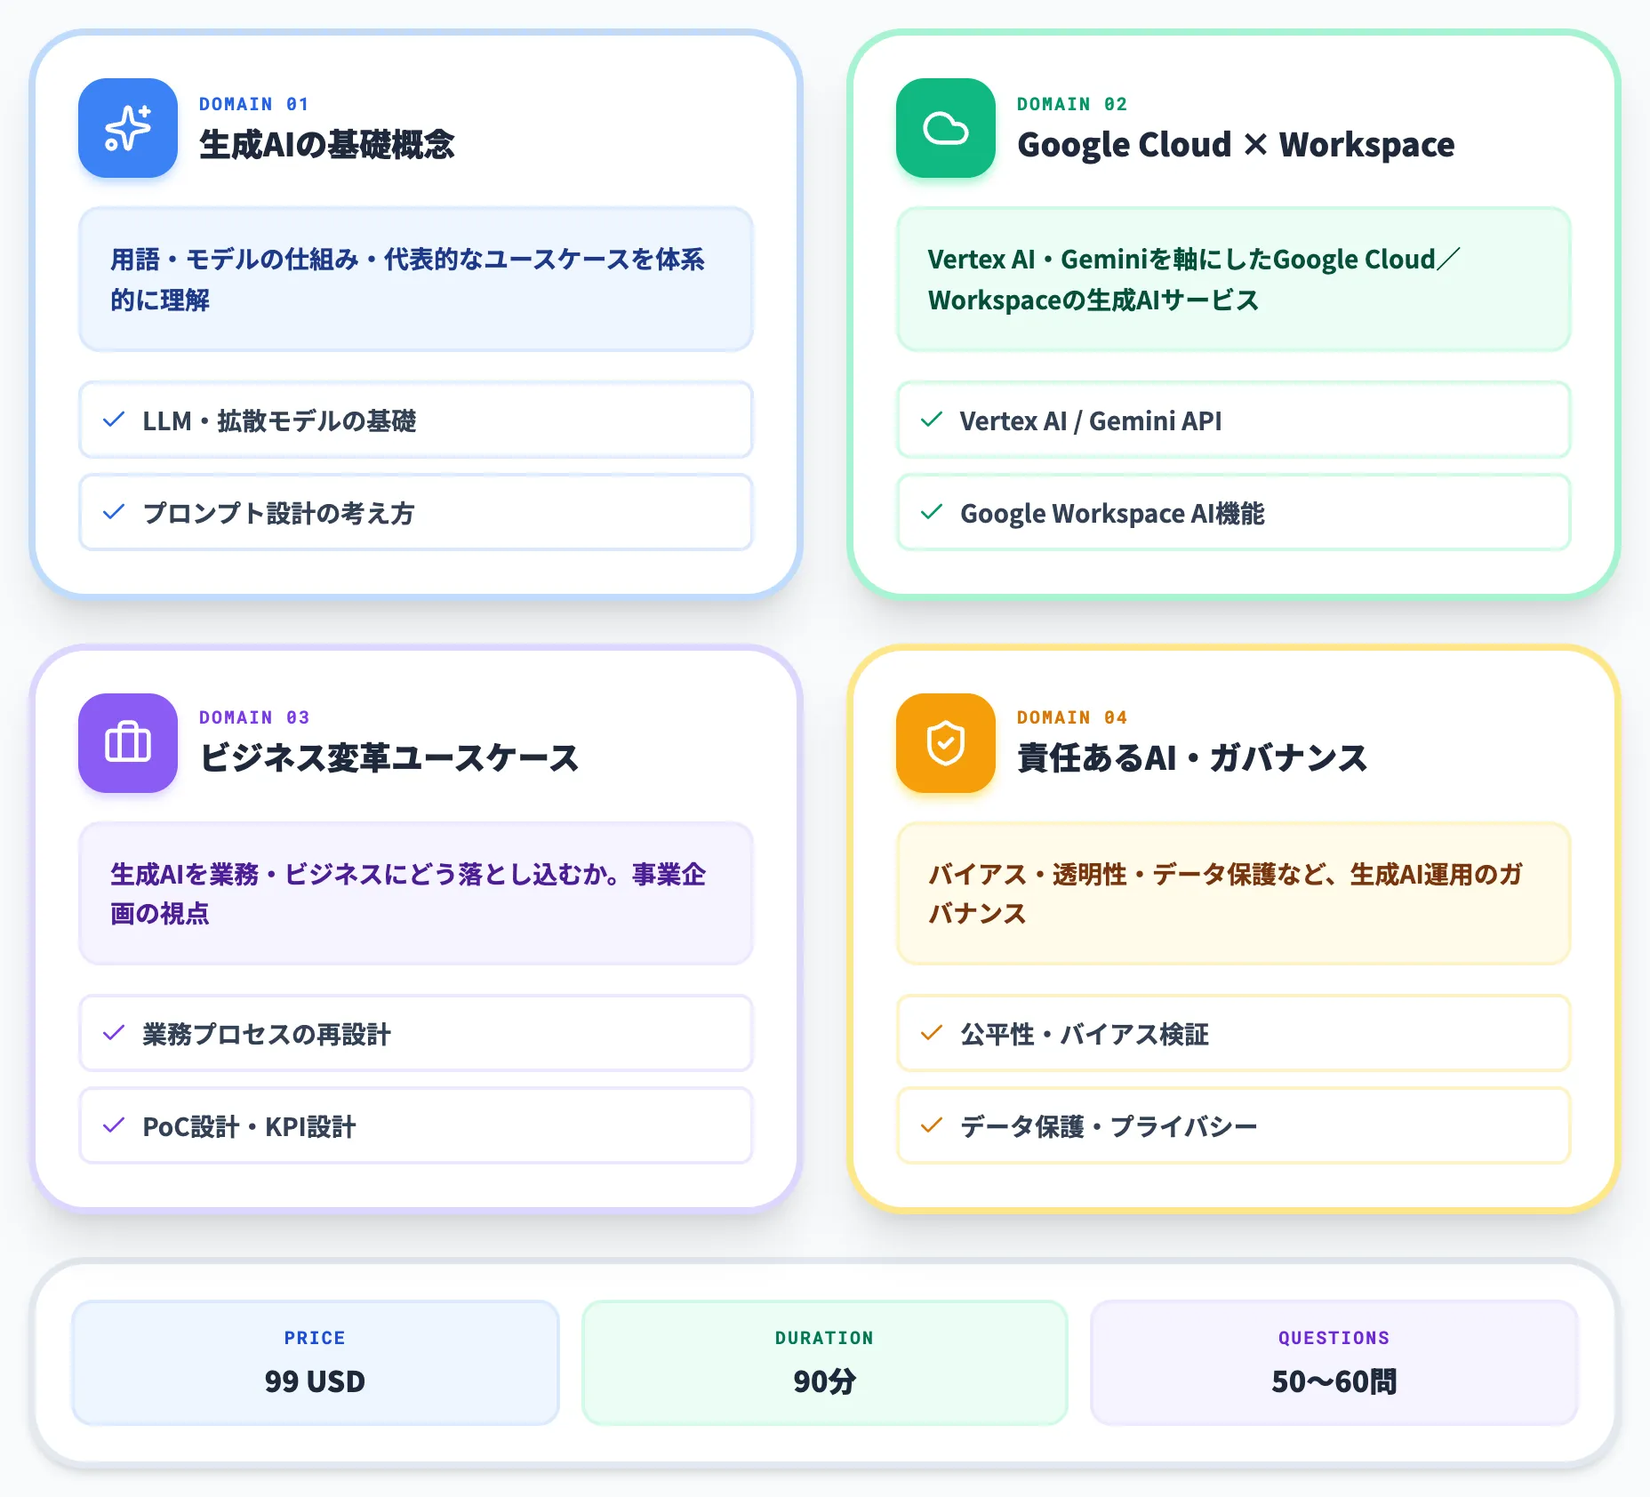
Task: Click checkmark beside Vertex AI / Gemini API
Action: point(932,420)
